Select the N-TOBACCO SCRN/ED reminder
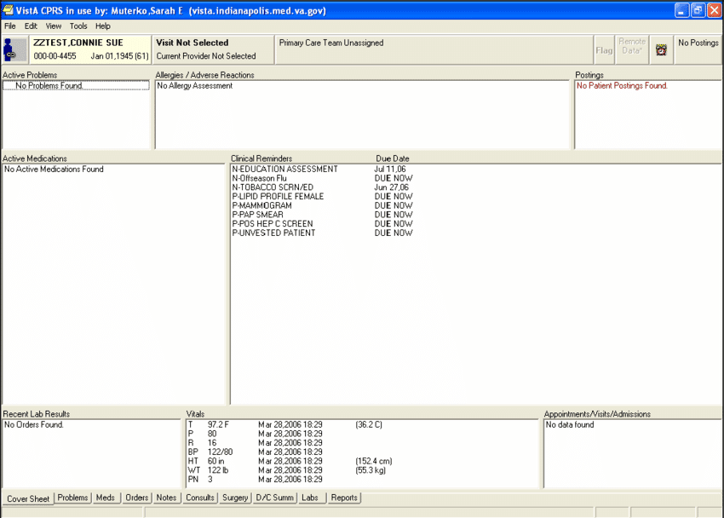Image resolution: width=724 pixels, height=518 pixels. point(273,187)
